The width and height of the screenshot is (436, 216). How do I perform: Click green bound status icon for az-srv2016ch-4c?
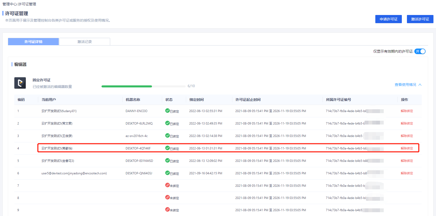point(167,135)
